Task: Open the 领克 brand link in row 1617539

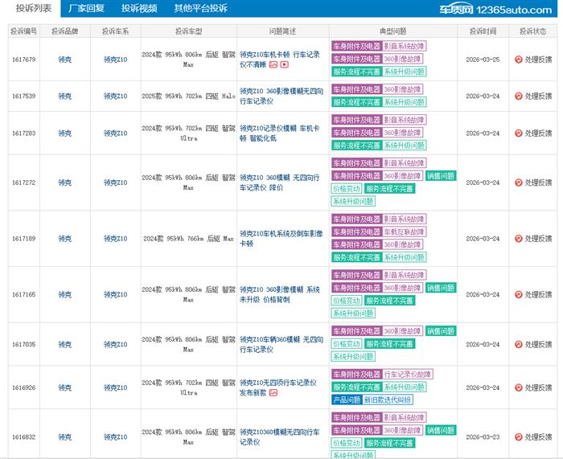Action: [65, 96]
